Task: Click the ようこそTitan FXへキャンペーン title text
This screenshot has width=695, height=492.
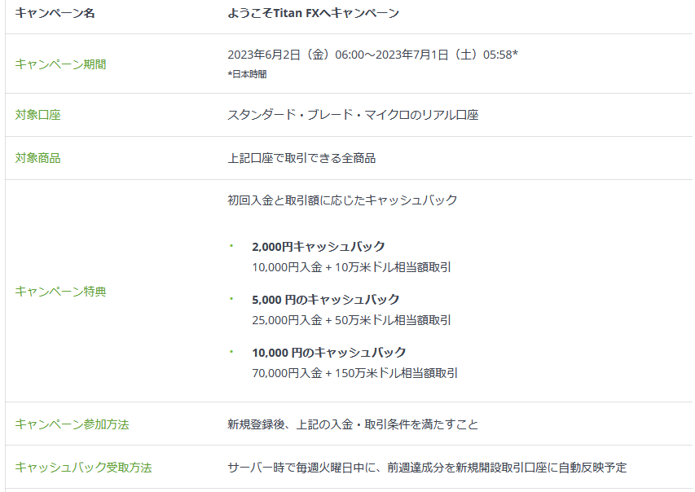Action: (x=313, y=13)
